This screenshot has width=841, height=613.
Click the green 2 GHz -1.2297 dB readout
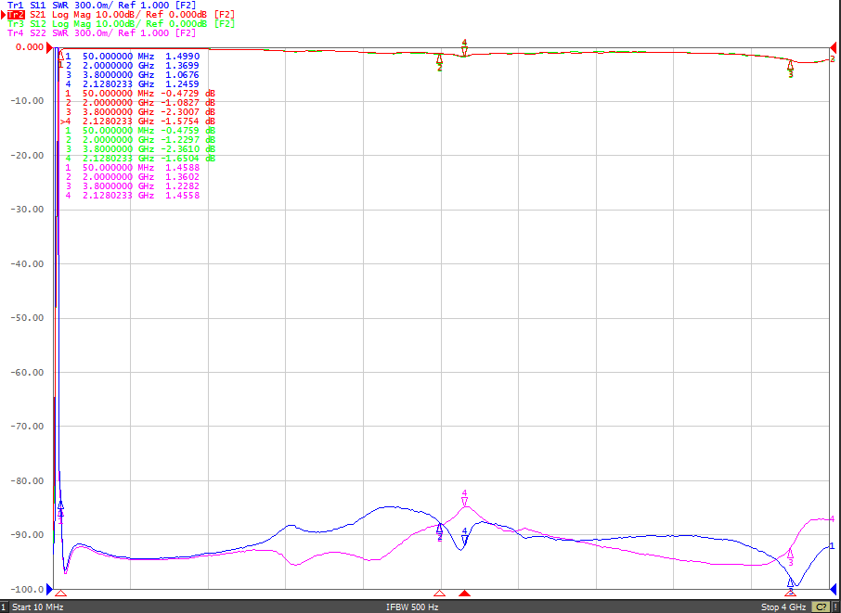140,140
